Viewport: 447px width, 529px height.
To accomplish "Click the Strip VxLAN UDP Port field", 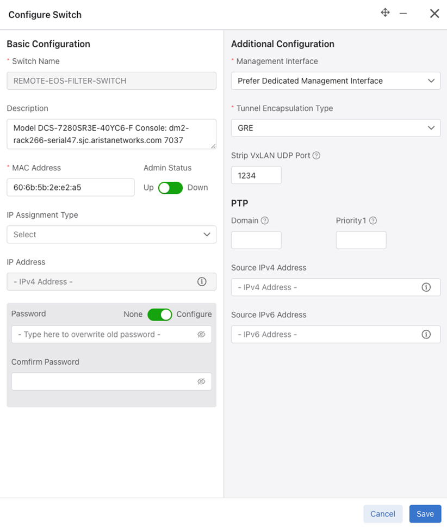I will point(256,175).
